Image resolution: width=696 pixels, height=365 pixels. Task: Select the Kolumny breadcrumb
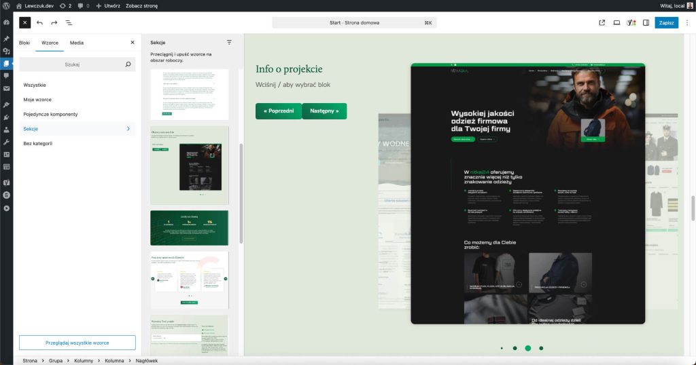point(84,360)
